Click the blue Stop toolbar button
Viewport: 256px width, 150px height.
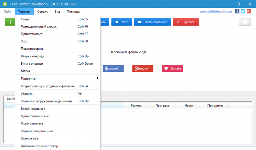(x=122, y=22)
